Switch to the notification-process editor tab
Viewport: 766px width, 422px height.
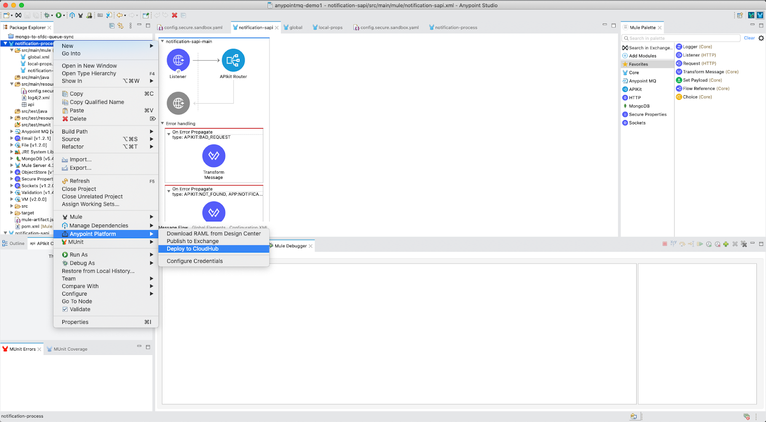tap(456, 28)
